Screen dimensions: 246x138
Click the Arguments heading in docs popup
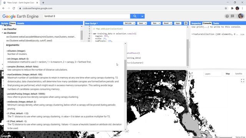(x=13, y=45)
